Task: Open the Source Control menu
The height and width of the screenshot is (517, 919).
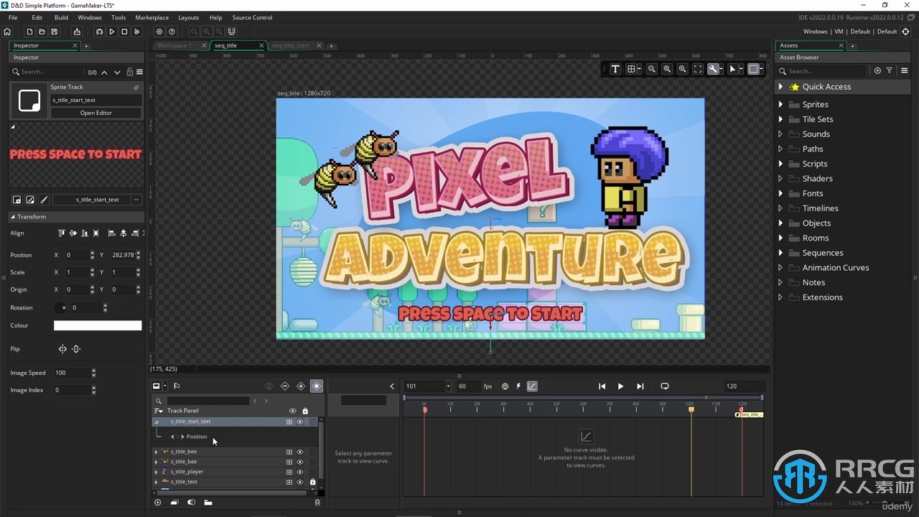Action: click(252, 17)
